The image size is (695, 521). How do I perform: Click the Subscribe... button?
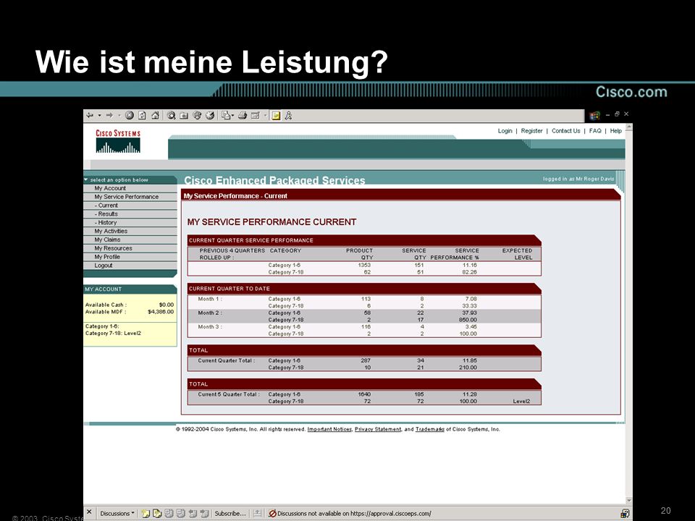tap(230, 514)
